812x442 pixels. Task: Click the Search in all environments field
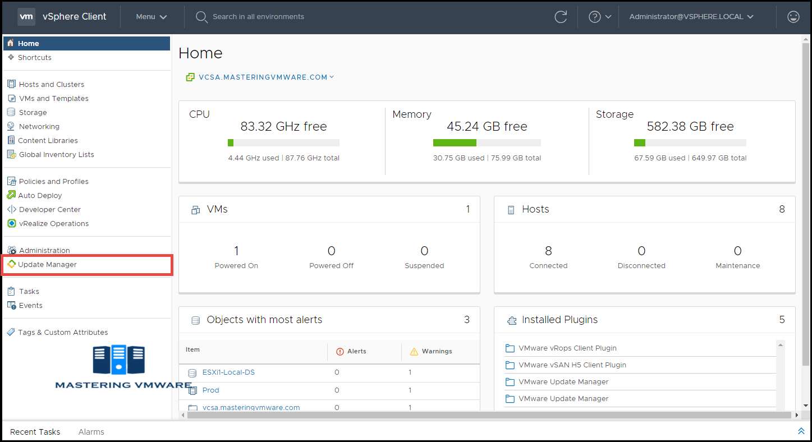(258, 17)
